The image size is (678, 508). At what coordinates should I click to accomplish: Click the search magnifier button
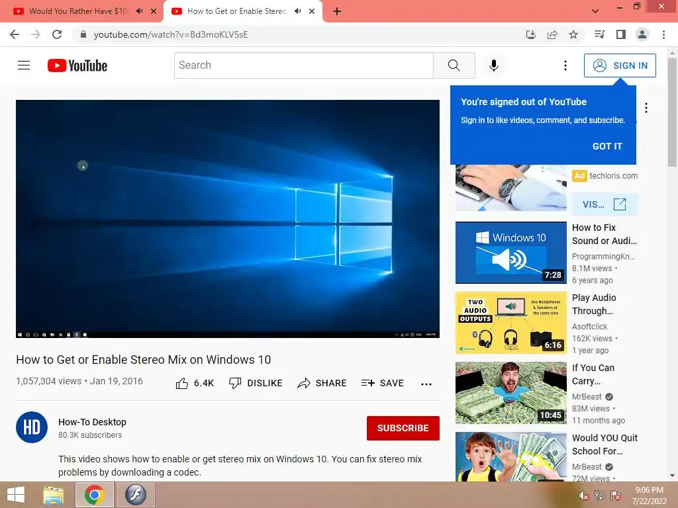(454, 65)
